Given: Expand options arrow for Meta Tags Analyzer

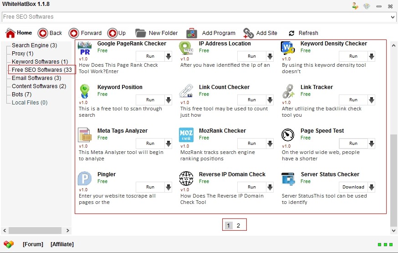Looking at the screenshot, I should point(168,144).
